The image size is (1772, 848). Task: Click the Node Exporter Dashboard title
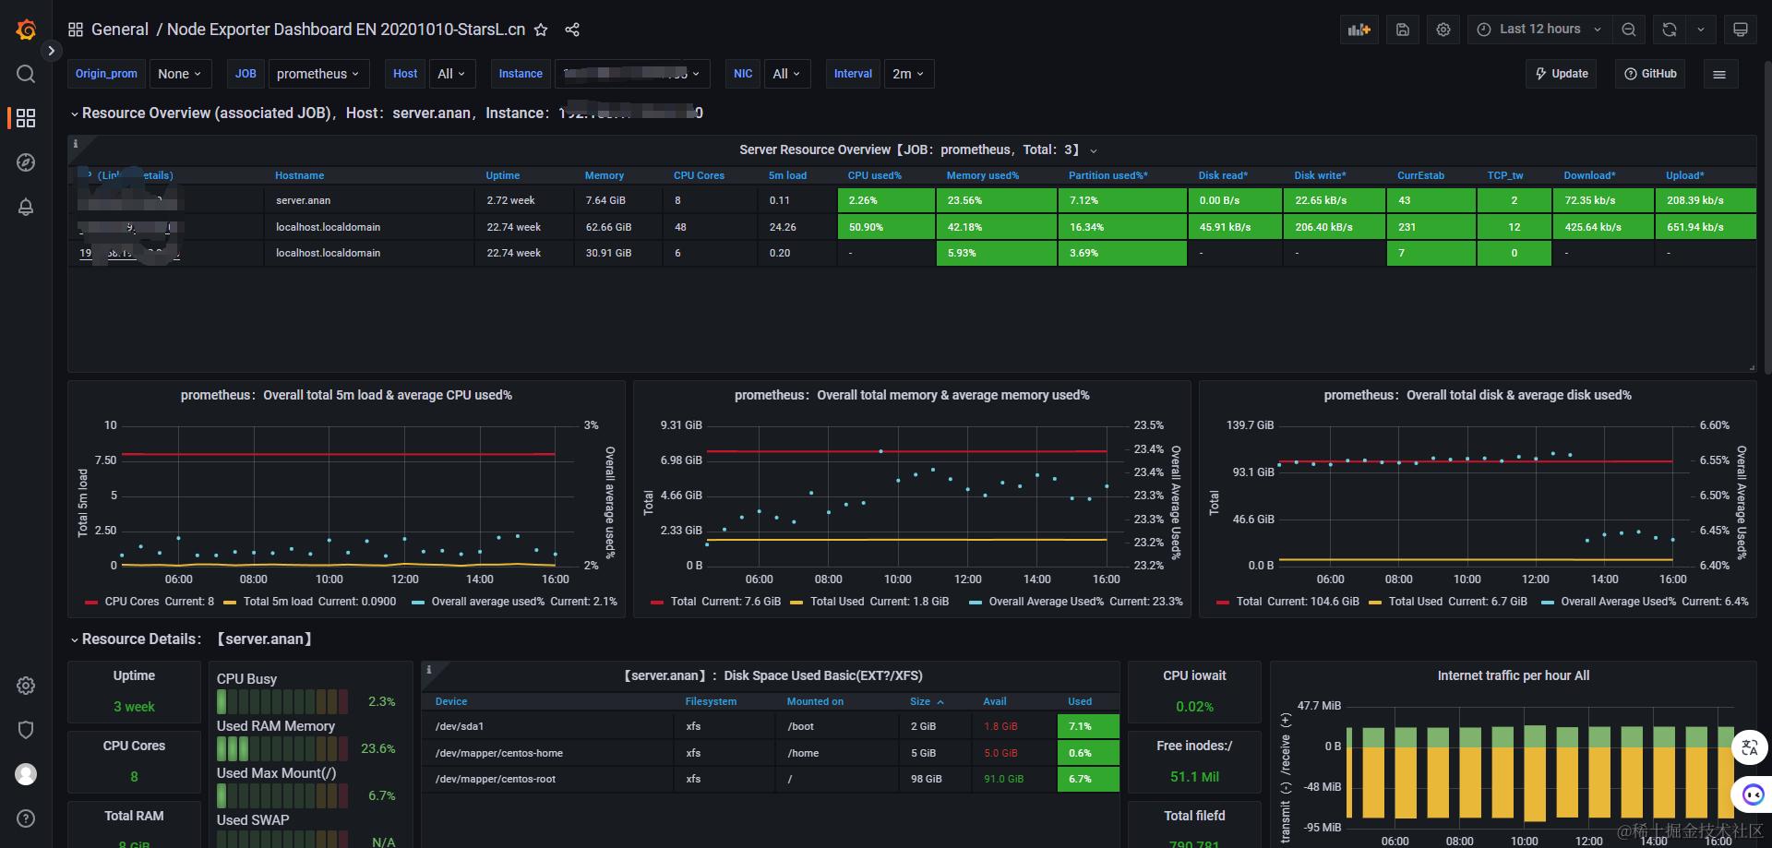click(x=346, y=30)
